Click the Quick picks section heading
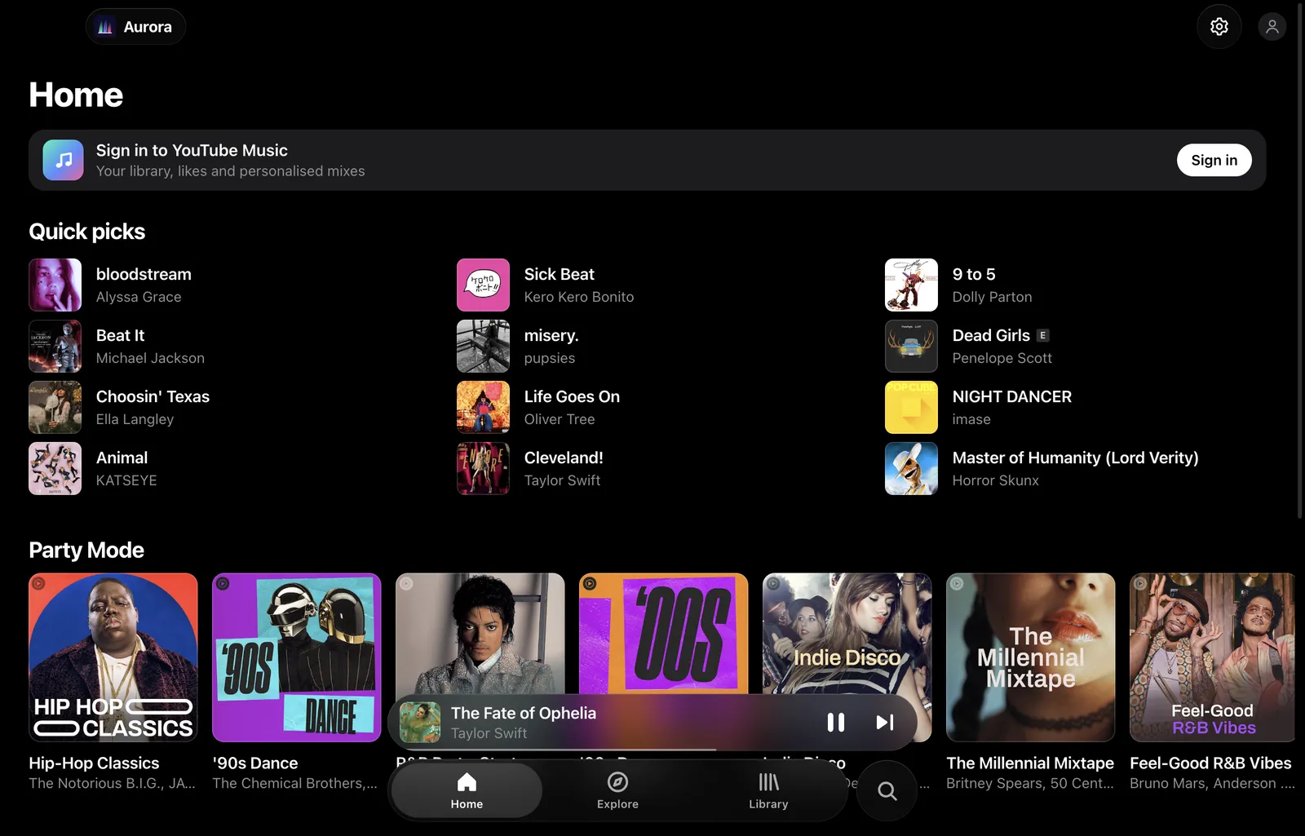 (x=86, y=232)
